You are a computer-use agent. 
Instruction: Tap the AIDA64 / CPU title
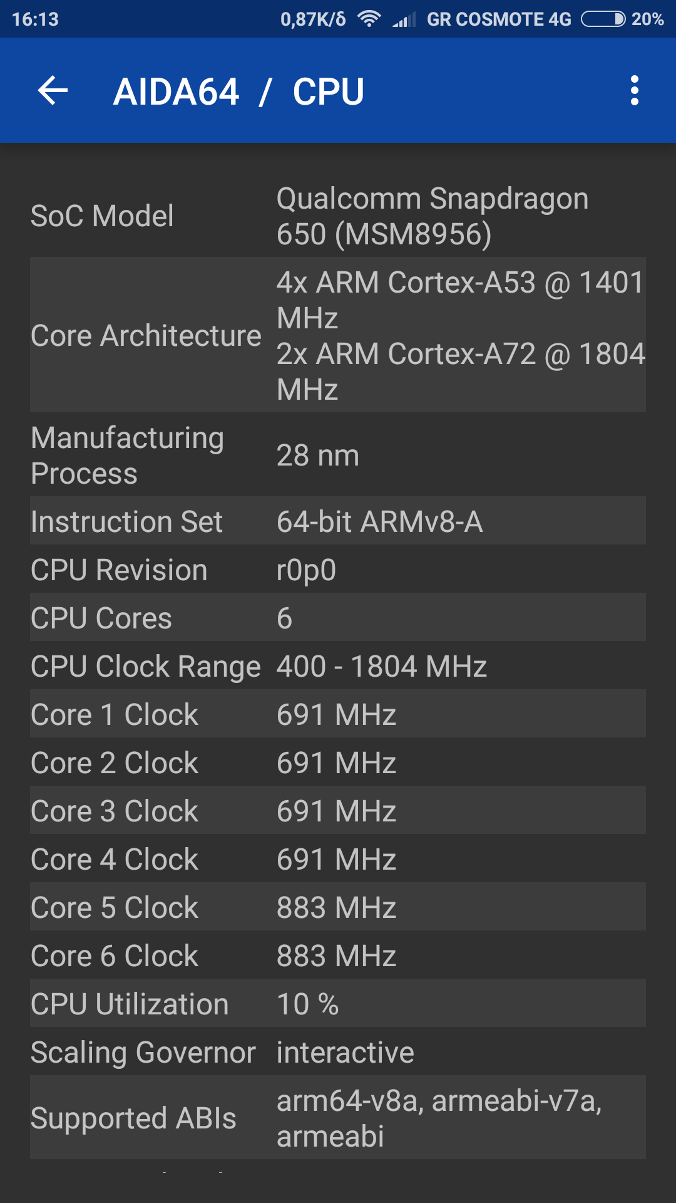pyautogui.click(x=238, y=91)
